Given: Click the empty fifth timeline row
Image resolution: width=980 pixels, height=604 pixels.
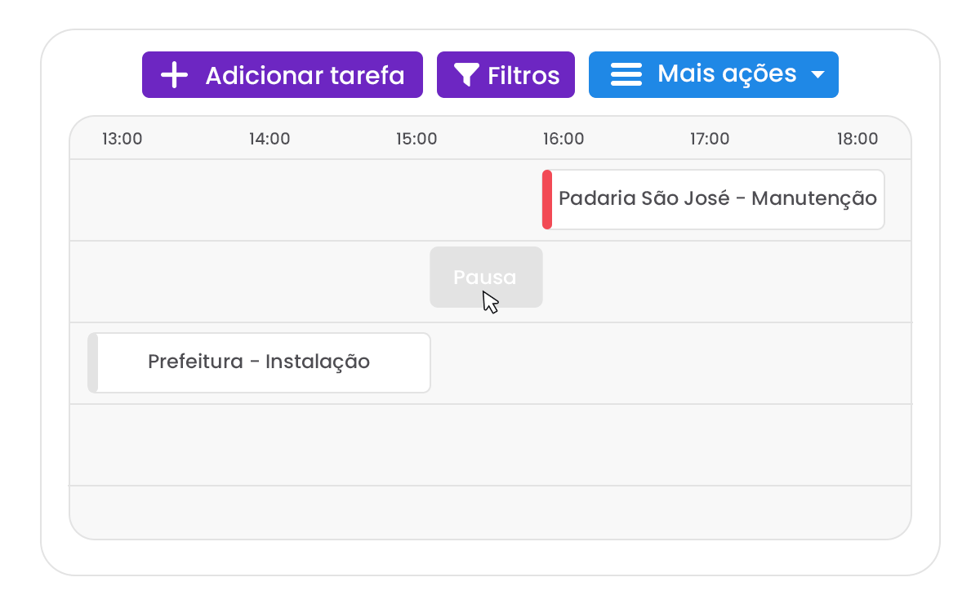Looking at the screenshot, I should point(490,512).
